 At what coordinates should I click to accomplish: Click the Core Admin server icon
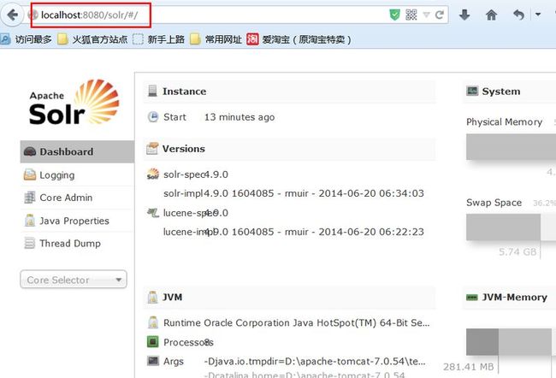click(29, 198)
